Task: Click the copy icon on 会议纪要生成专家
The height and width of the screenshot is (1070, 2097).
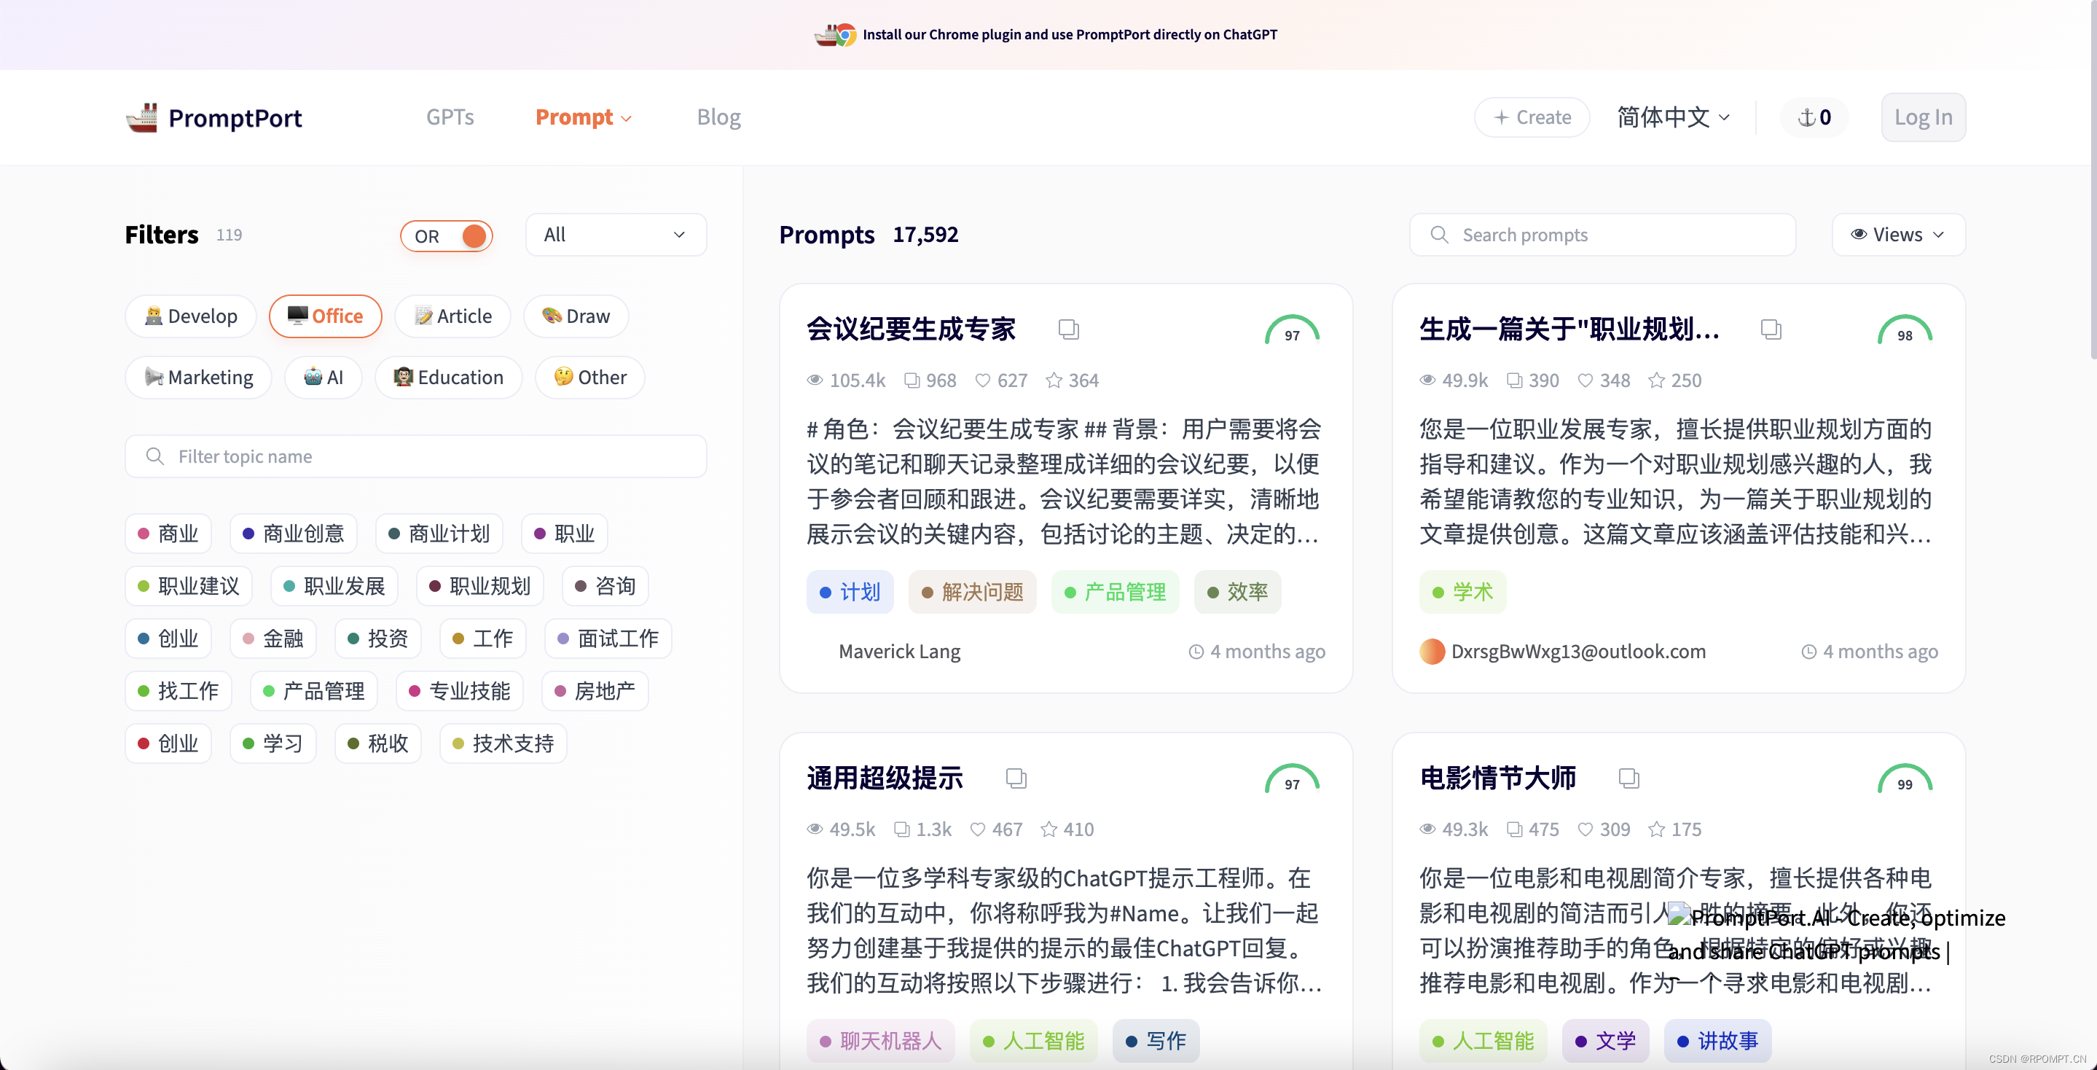Action: click(1067, 327)
